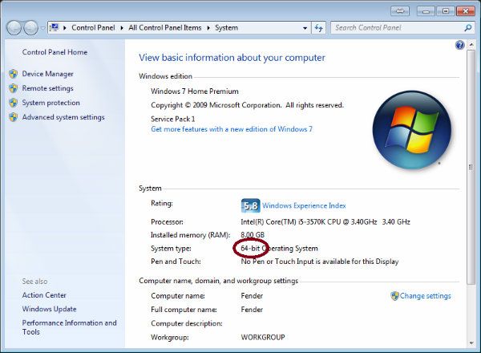Select All Control Panel Items breadcrumb
Screen dimensions: 481x353
point(165,28)
